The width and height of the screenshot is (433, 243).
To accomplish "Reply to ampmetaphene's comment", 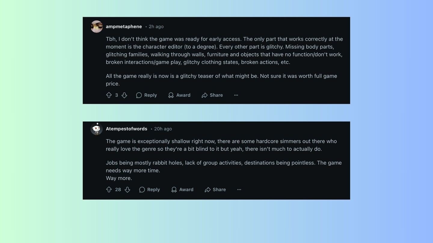I will click(x=146, y=95).
